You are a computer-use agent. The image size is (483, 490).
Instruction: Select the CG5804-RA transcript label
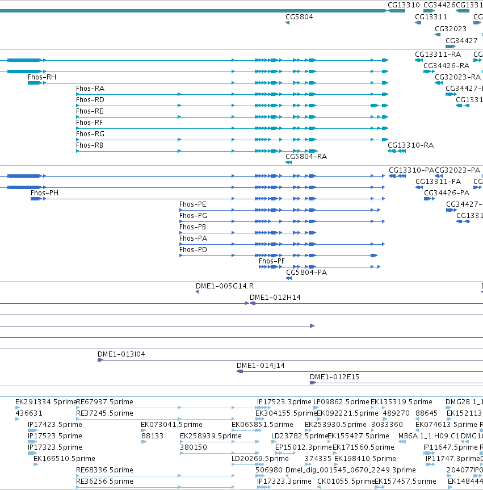(306, 157)
